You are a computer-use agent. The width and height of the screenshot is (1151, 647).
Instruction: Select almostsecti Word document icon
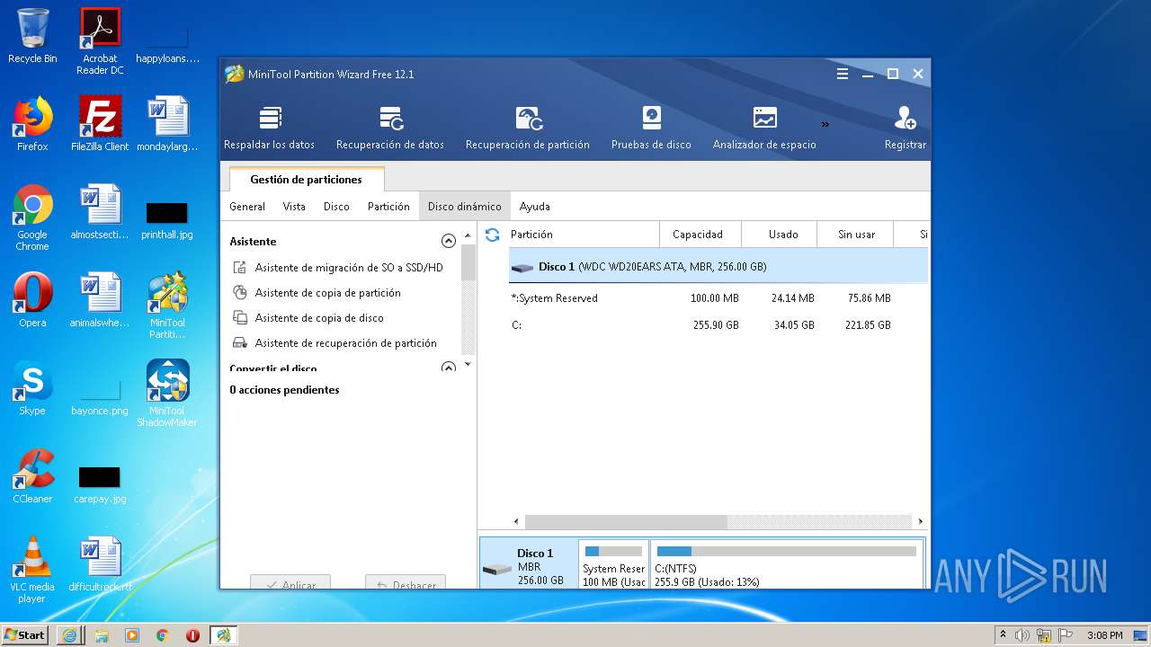100,212
